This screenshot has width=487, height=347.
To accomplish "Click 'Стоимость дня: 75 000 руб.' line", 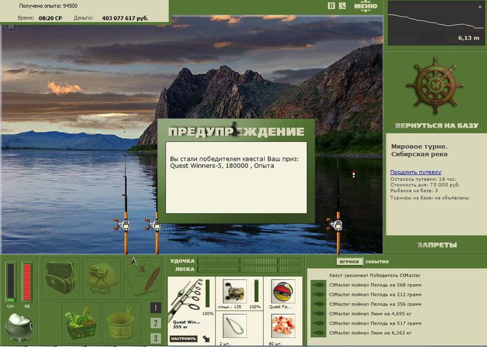I will 425,185.
